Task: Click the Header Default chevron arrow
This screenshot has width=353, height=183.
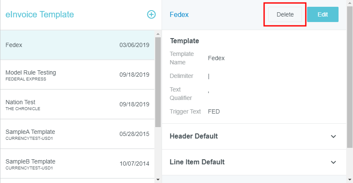Action: [x=333, y=136]
